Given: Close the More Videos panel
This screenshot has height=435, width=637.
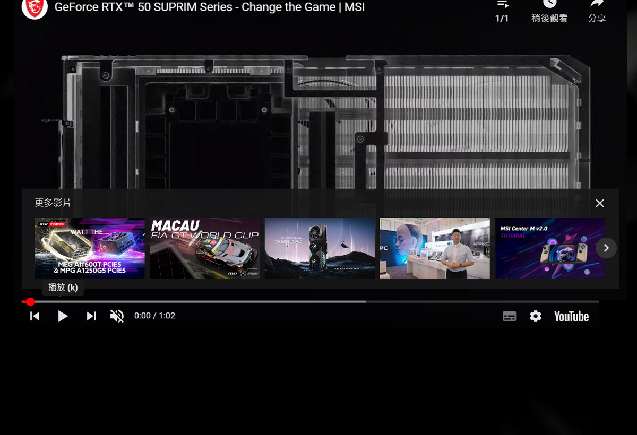Looking at the screenshot, I should point(600,203).
